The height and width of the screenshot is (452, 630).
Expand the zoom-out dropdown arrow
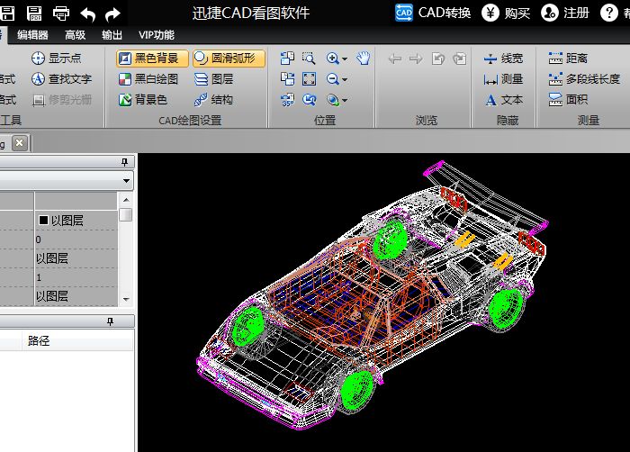345,79
